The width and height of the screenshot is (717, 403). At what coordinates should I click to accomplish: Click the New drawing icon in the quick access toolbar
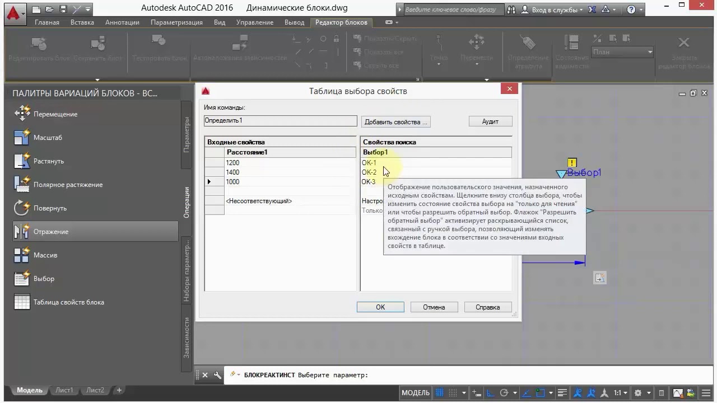[36, 10]
